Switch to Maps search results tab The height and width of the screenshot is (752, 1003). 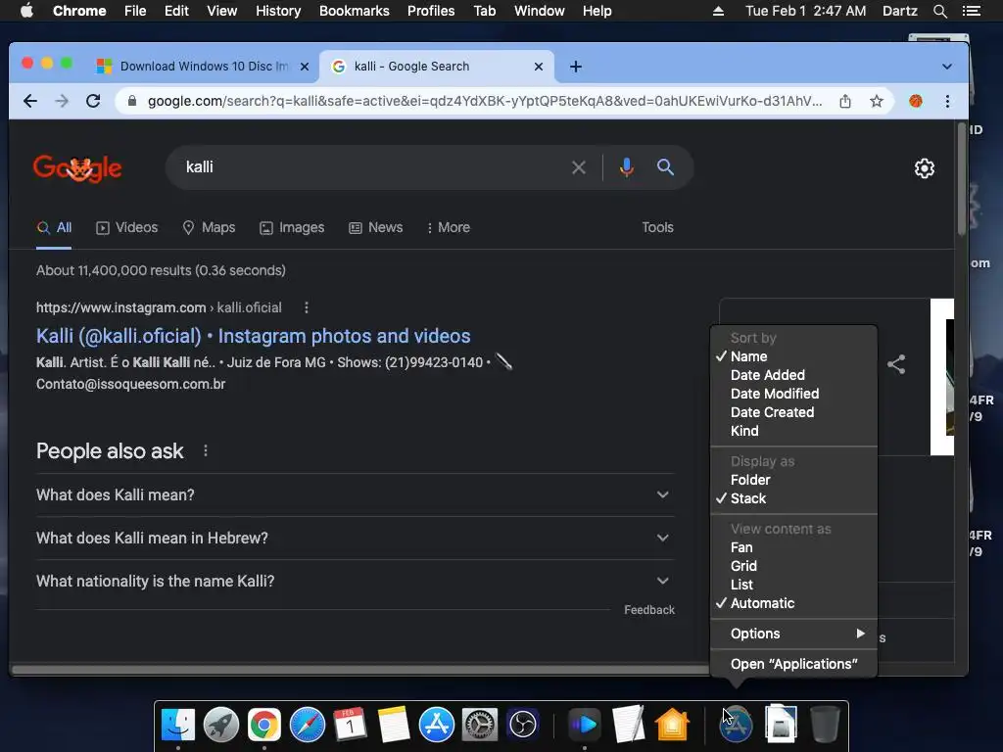(x=209, y=227)
